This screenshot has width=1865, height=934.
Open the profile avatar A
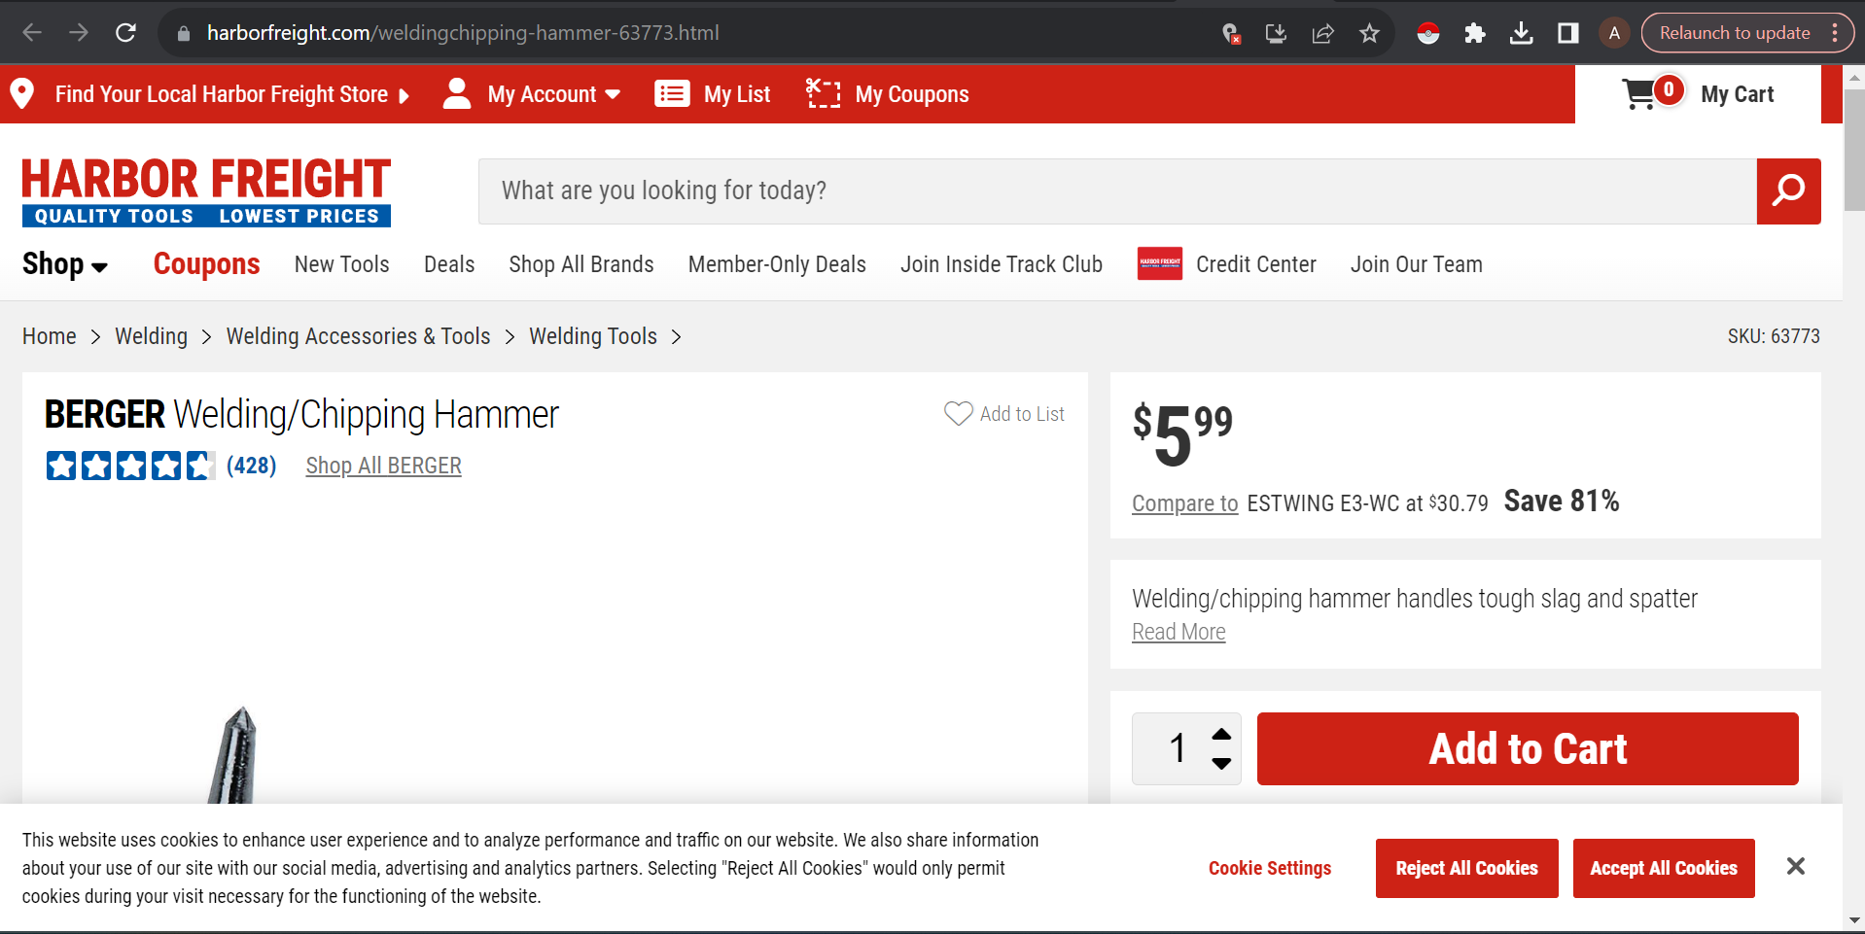tap(1614, 33)
